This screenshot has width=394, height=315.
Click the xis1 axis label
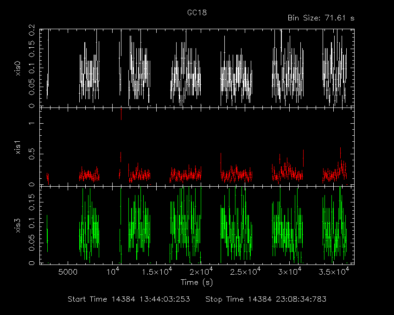coord(18,147)
